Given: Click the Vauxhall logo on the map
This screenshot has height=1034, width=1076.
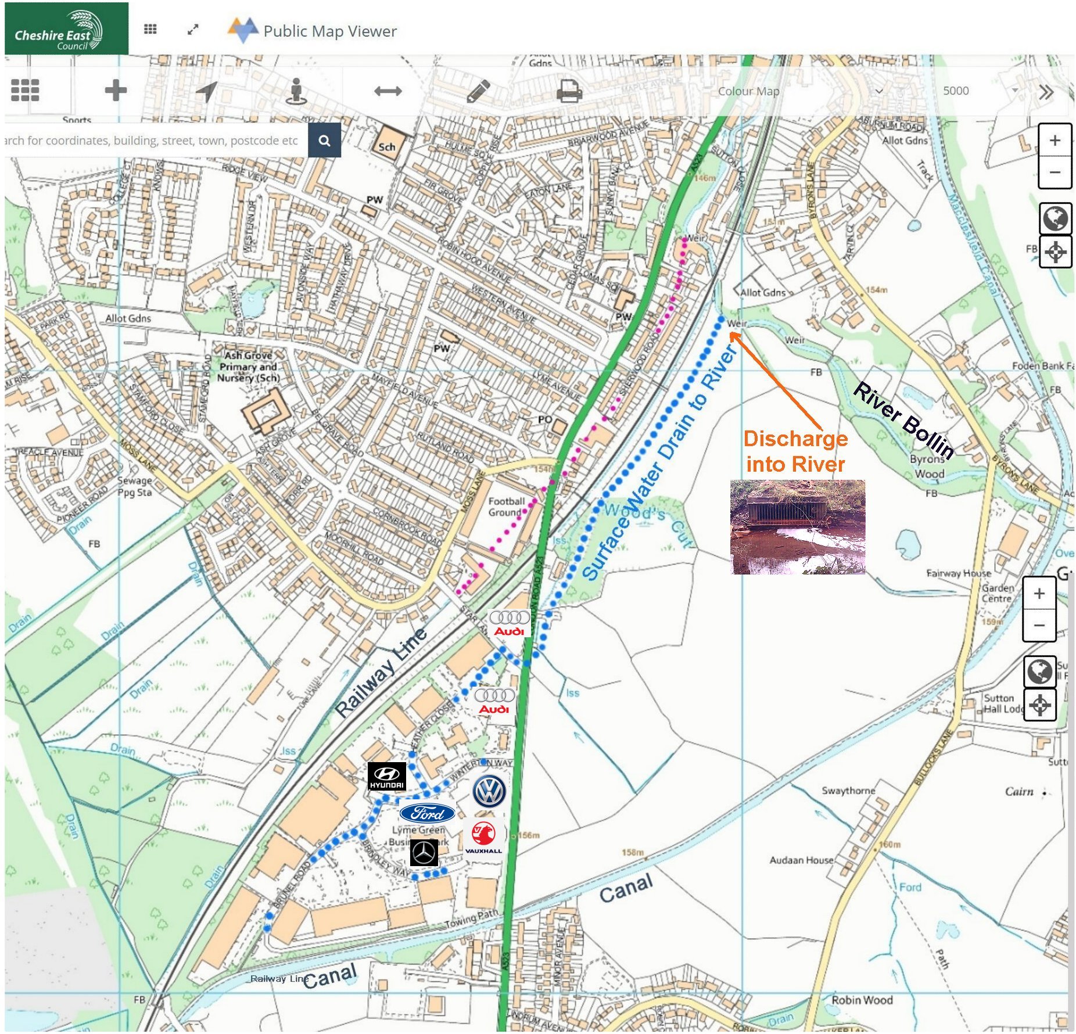Looking at the screenshot, I should [483, 837].
